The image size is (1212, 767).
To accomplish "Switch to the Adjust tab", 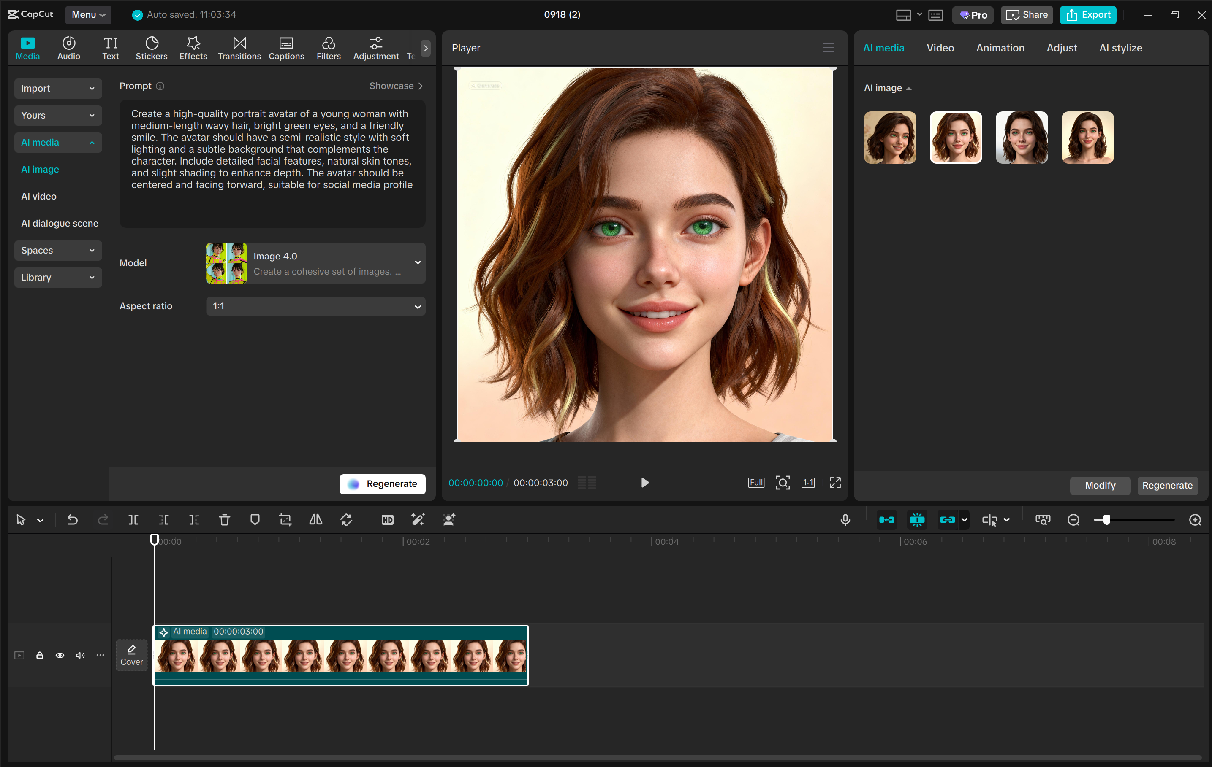I will coord(1062,48).
